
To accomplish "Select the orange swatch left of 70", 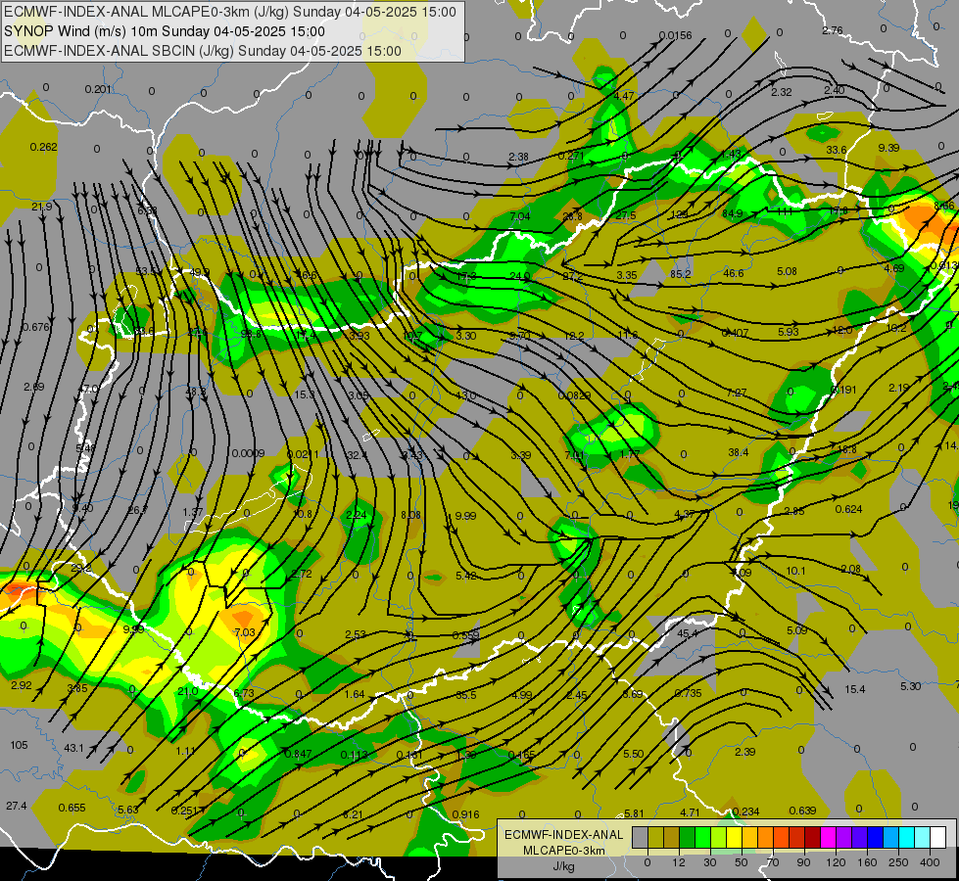I will [766, 837].
